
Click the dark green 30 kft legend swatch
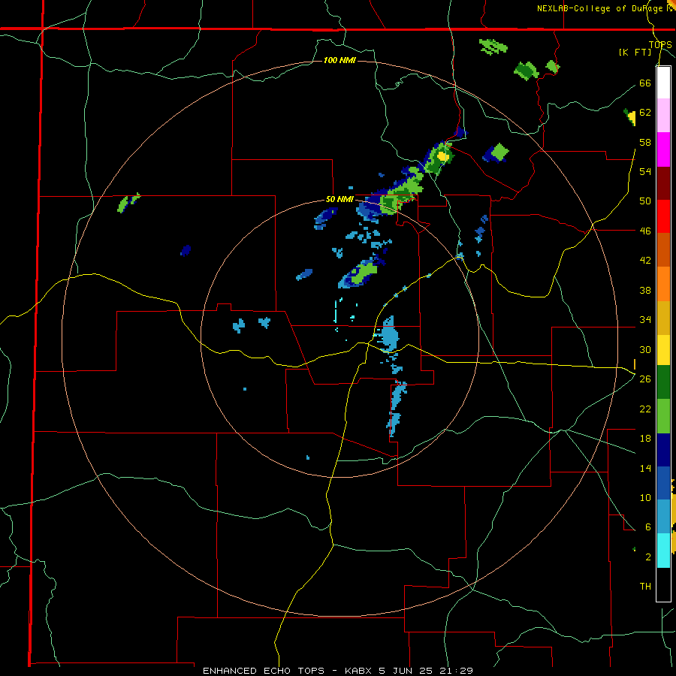coord(663,382)
